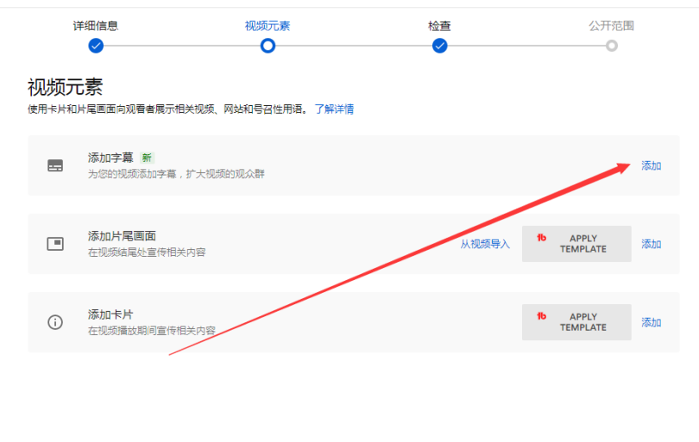Go to the 详细信息 step label
The height and width of the screenshot is (442, 699).
96,26
